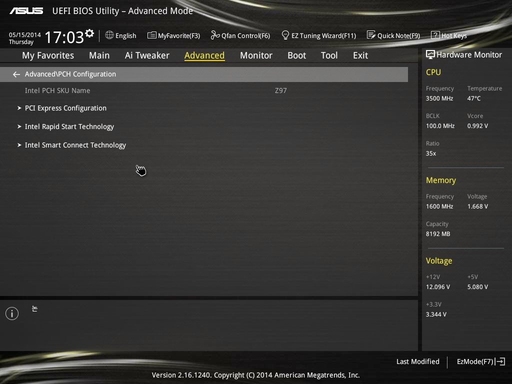Change language via English button
The height and width of the screenshot is (384, 512).
coord(125,35)
